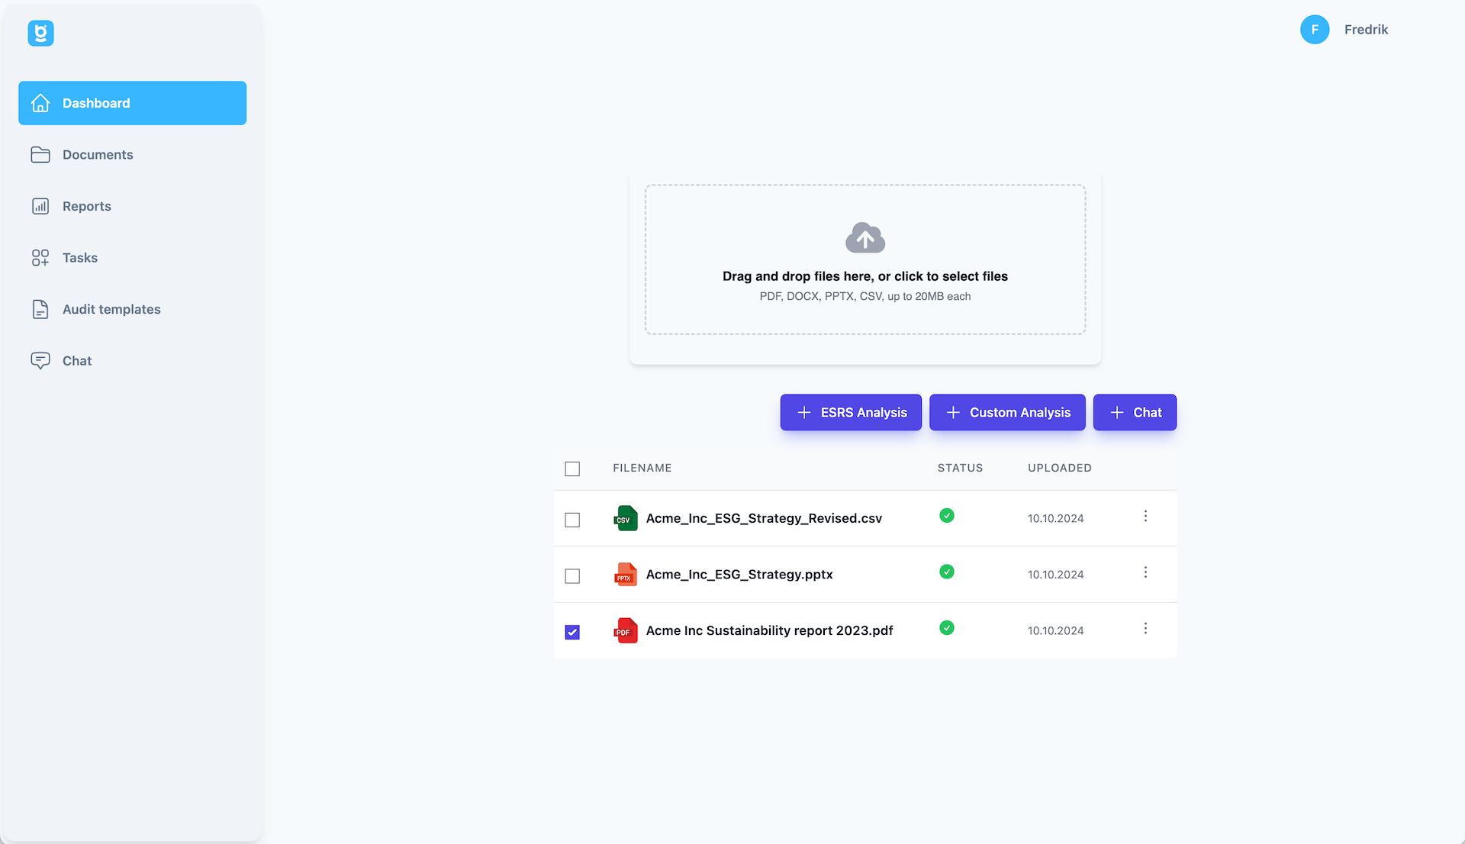This screenshot has width=1465, height=844.
Task: Click the Audit templates document icon
Action: [x=40, y=309]
